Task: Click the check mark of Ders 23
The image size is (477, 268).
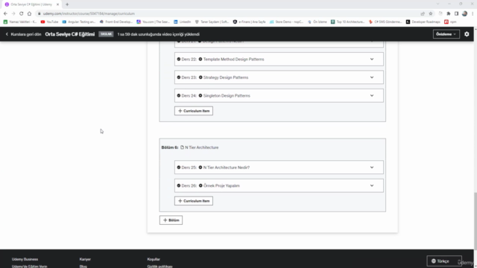Action: pyautogui.click(x=179, y=77)
